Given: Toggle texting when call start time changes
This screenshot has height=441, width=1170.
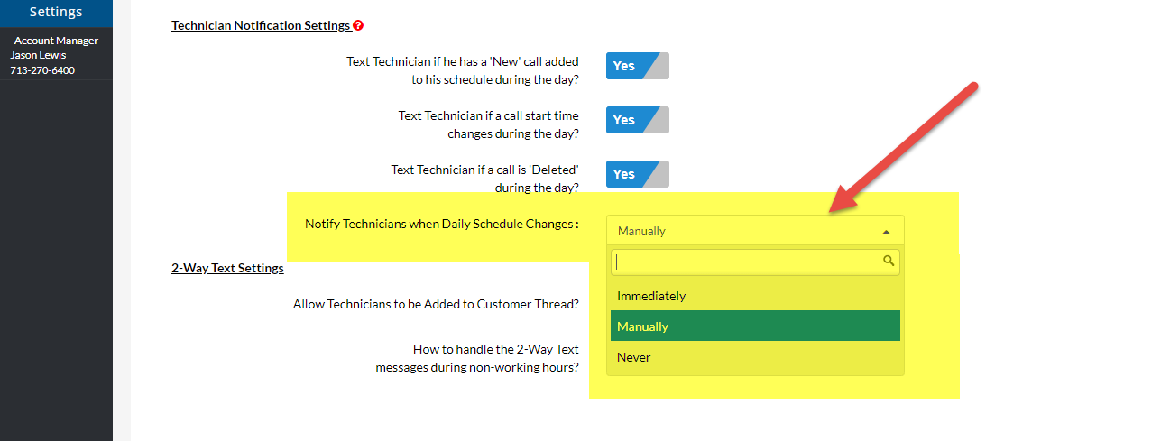Looking at the screenshot, I should 637,120.
